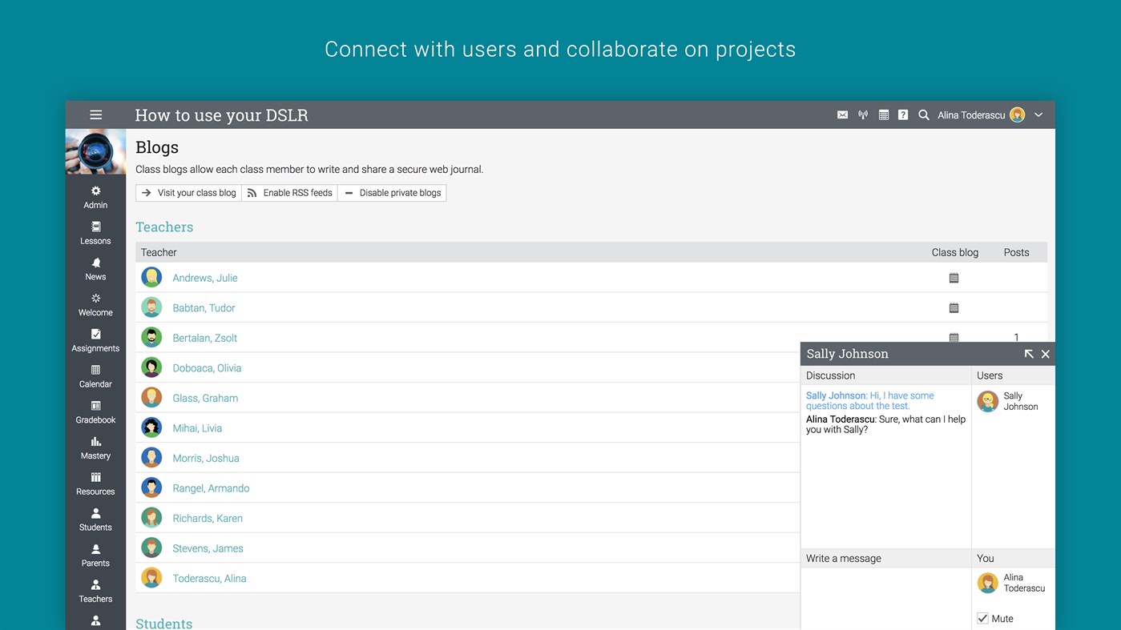Click Disable private blogs button

click(x=392, y=193)
